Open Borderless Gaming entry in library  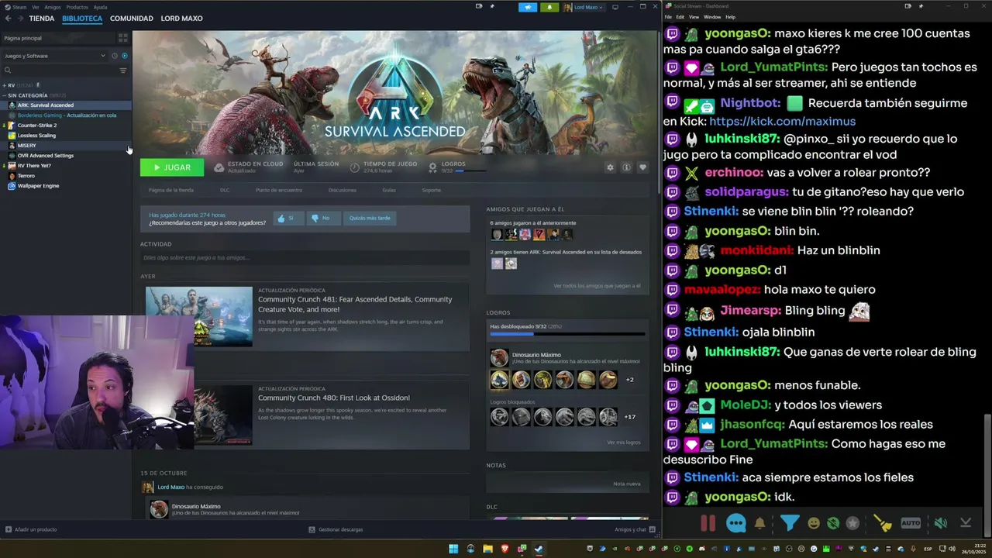click(x=67, y=115)
